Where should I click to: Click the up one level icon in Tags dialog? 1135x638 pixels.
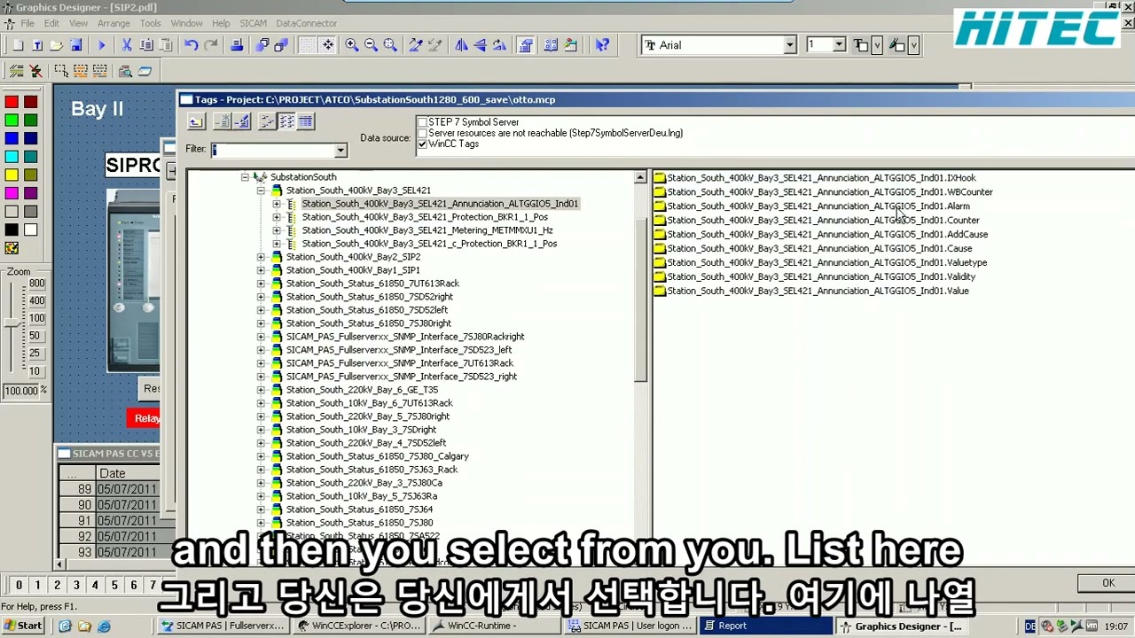click(x=195, y=121)
